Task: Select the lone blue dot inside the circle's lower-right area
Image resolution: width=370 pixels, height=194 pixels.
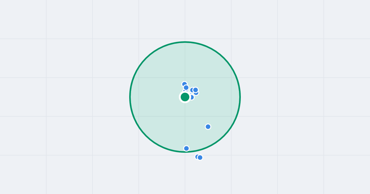Action: tap(208, 127)
